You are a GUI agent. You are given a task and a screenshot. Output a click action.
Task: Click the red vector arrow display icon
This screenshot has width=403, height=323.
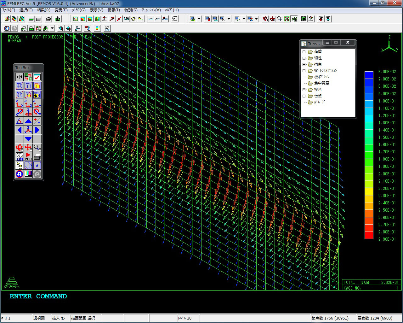pyautogui.click(x=112, y=19)
